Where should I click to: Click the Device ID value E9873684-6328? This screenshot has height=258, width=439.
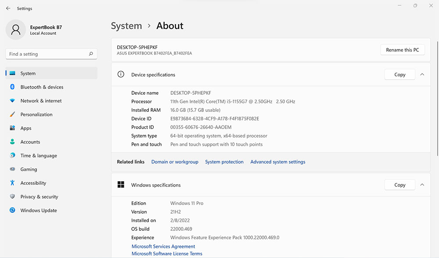click(x=215, y=118)
